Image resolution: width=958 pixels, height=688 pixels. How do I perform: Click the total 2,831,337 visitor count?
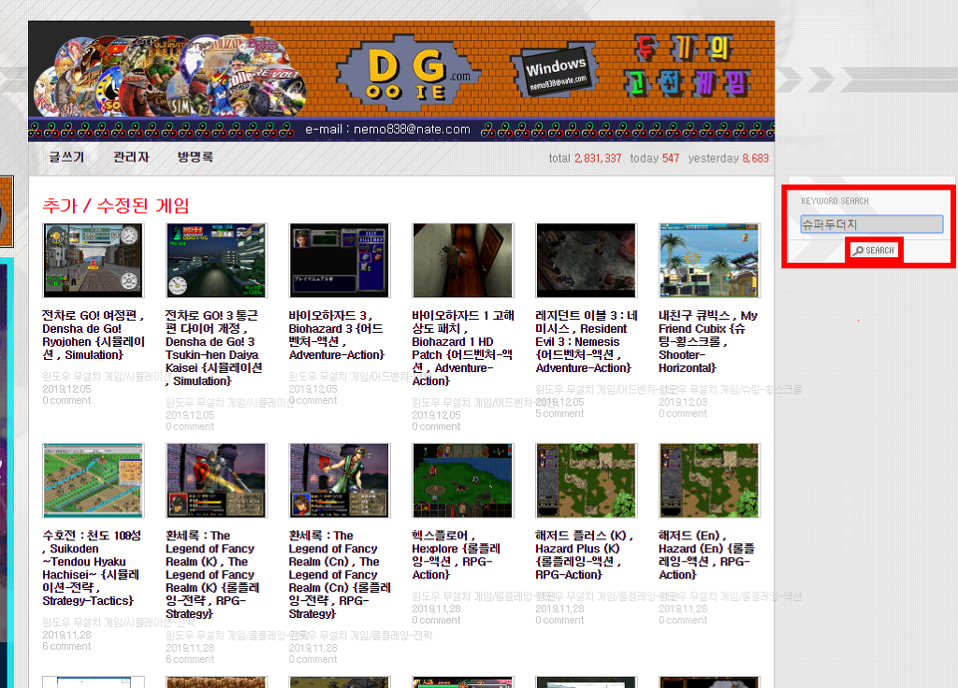click(585, 158)
